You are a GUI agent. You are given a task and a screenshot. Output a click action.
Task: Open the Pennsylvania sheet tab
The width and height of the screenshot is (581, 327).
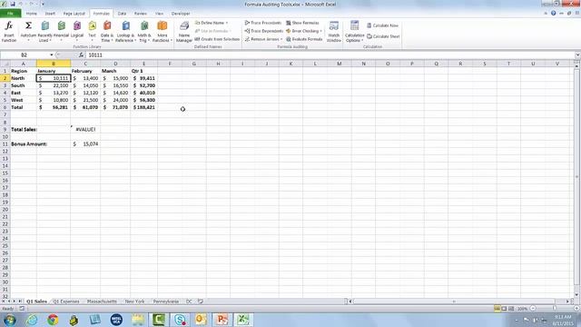(x=165, y=302)
